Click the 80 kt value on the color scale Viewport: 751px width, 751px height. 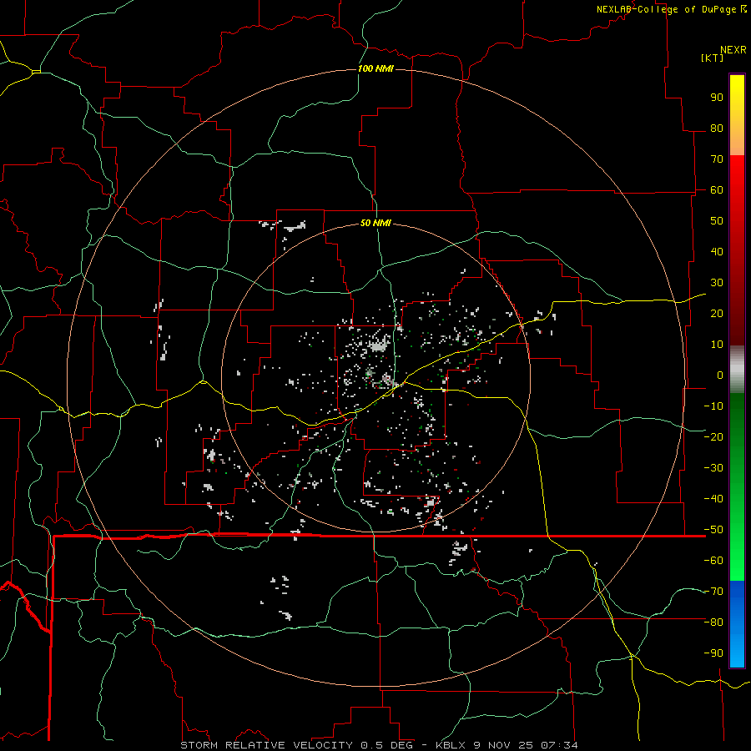click(x=717, y=128)
